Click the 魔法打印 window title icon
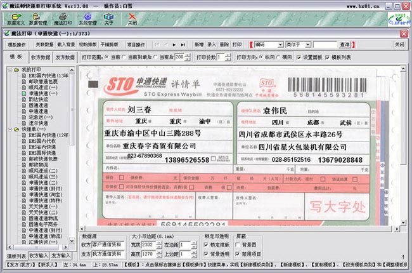Image resolution: width=412 pixels, height=273 pixels. (7, 34)
